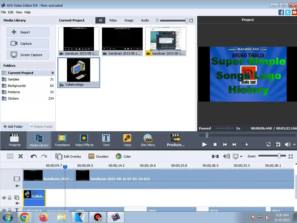Delete selected timeline object with X icon
Screen dimensions: 297x223
[21, 156]
